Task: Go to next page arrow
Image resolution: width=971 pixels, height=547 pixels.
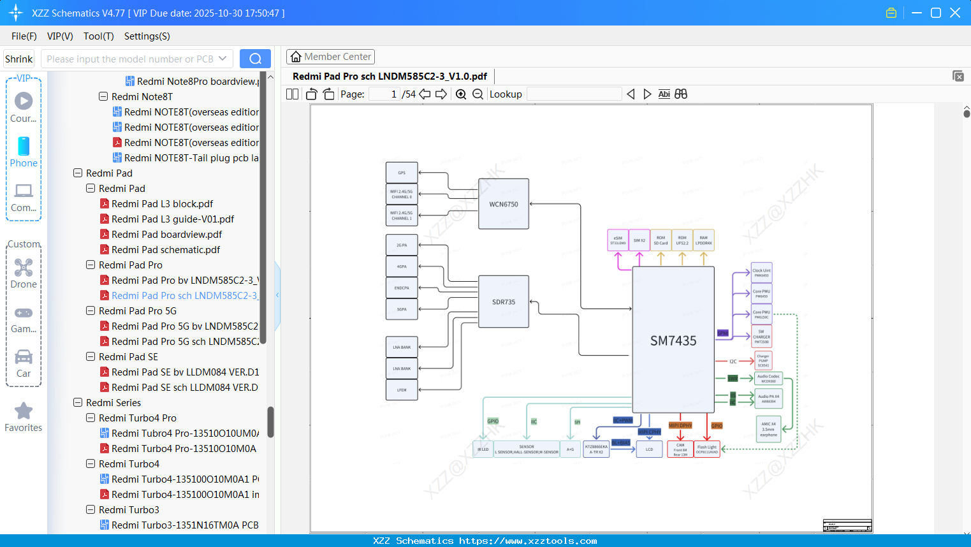Action: pos(441,94)
